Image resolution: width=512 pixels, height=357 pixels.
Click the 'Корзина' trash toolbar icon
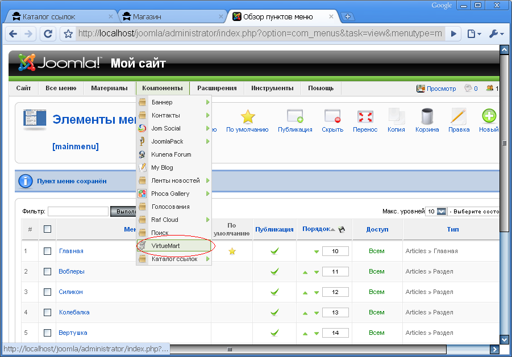(x=427, y=117)
